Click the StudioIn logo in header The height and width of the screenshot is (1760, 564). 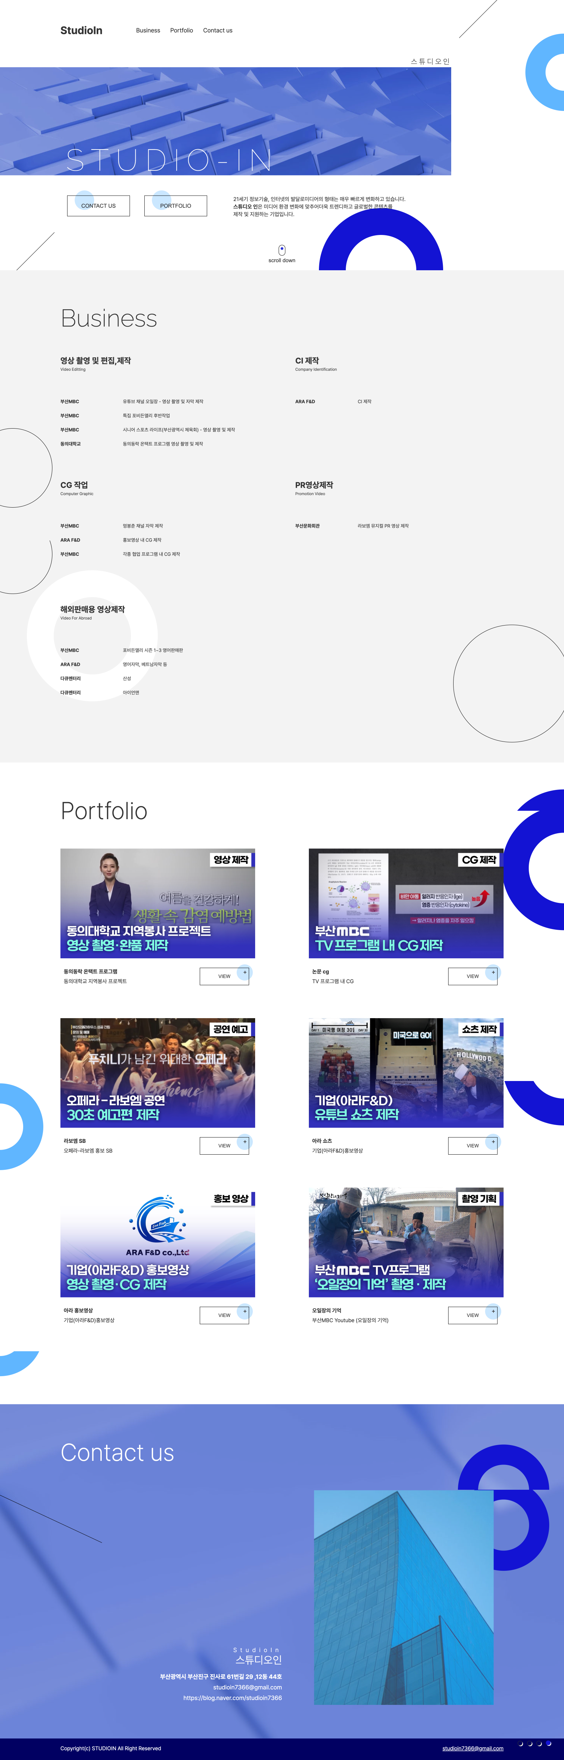coord(81,30)
